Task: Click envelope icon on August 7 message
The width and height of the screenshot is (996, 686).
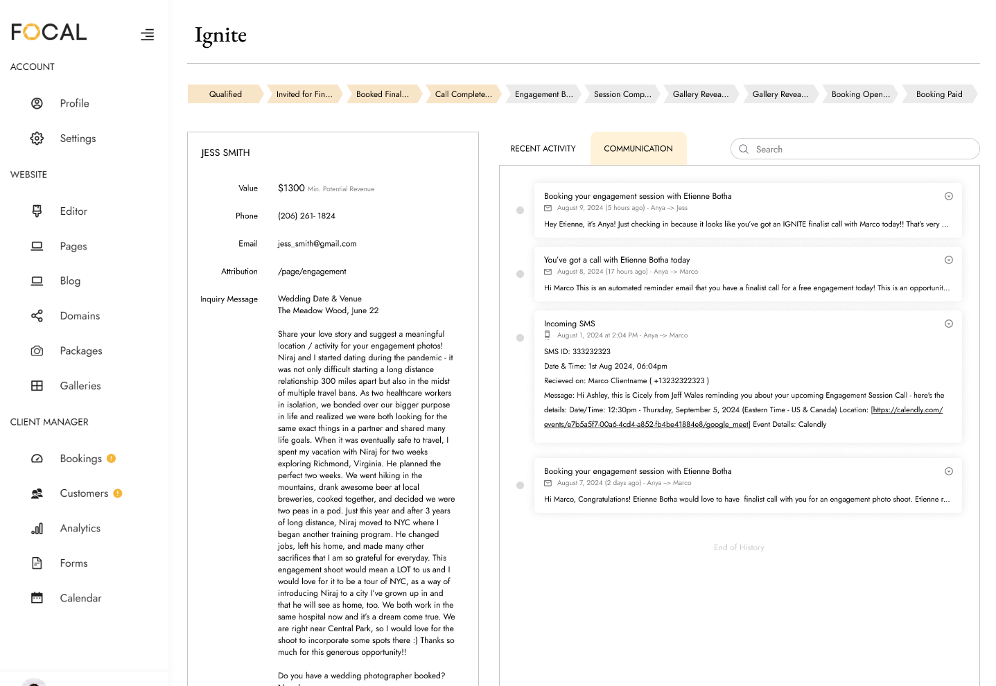Action: click(548, 483)
